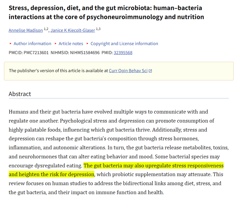Screen dimensions: 236x200
Task: Click the NIHMSID value NIHMS1584696
Action: pyautogui.click(x=85, y=53)
